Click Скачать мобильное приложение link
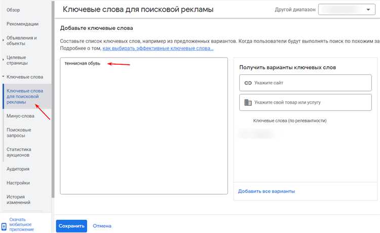The height and width of the screenshot is (233, 380). coord(22,224)
